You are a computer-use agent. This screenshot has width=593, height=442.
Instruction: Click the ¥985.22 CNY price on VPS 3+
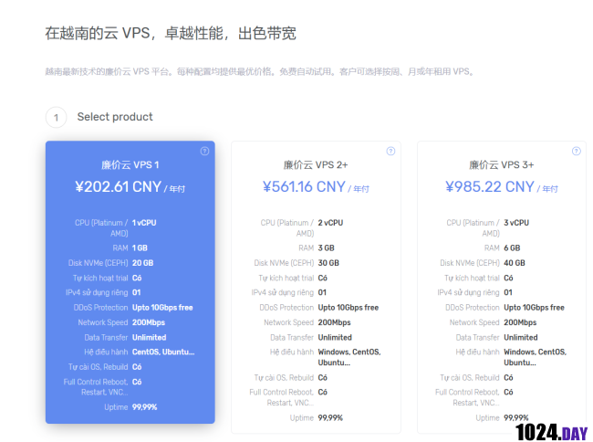pyautogui.click(x=490, y=187)
